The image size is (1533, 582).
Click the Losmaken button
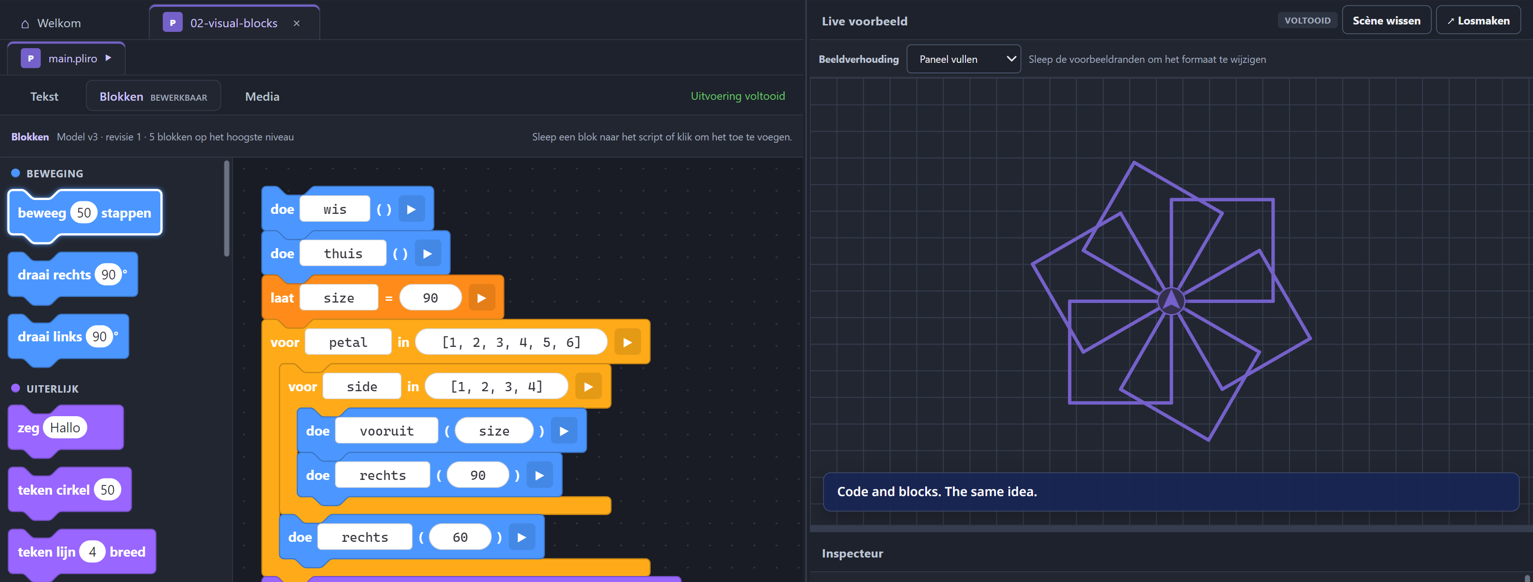1478,21
